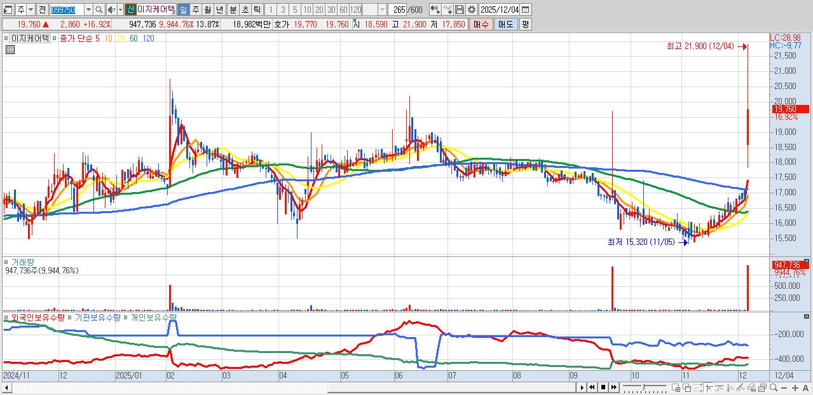
Task: Toggle the 외국인보유수량 indicator marker
Action: click(6, 317)
